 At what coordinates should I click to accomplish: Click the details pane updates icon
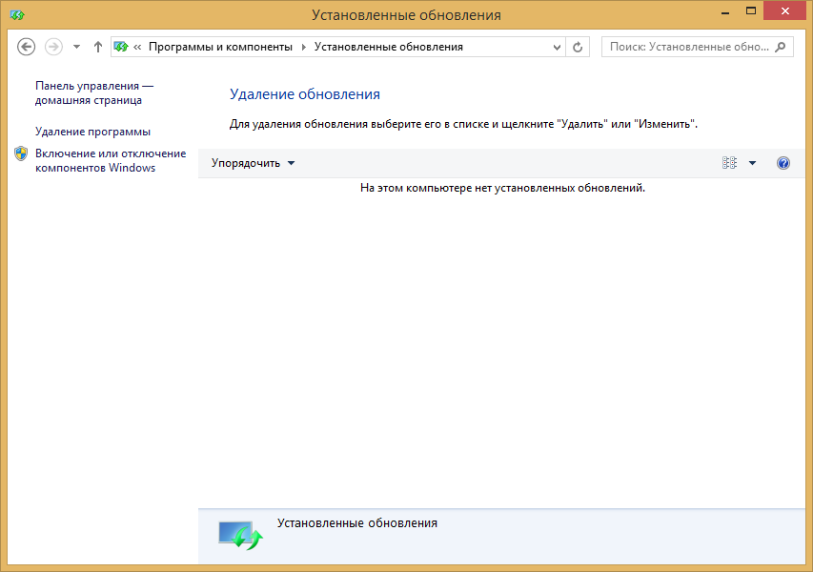(240, 535)
